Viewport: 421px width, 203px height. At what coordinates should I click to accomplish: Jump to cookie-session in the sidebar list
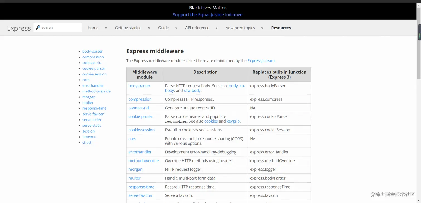(94, 74)
